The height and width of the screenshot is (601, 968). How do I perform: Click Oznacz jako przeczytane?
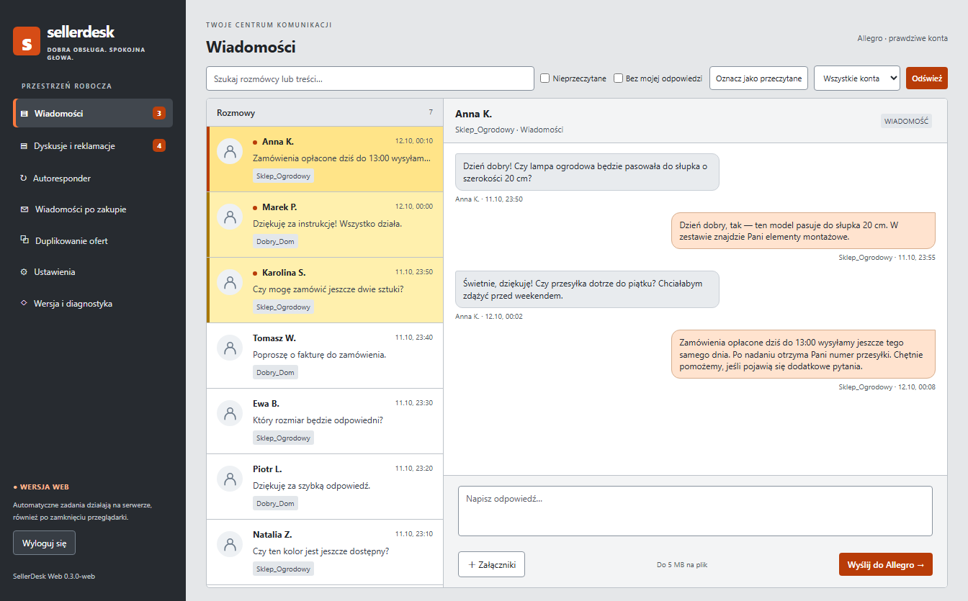click(x=758, y=78)
